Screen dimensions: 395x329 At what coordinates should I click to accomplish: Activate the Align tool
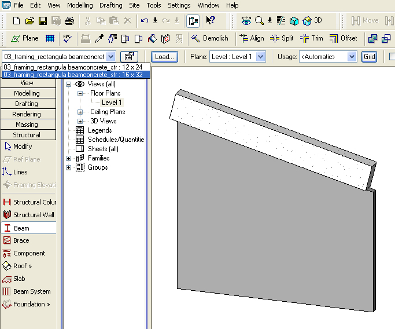pyautogui.click(x=251, y=38)
